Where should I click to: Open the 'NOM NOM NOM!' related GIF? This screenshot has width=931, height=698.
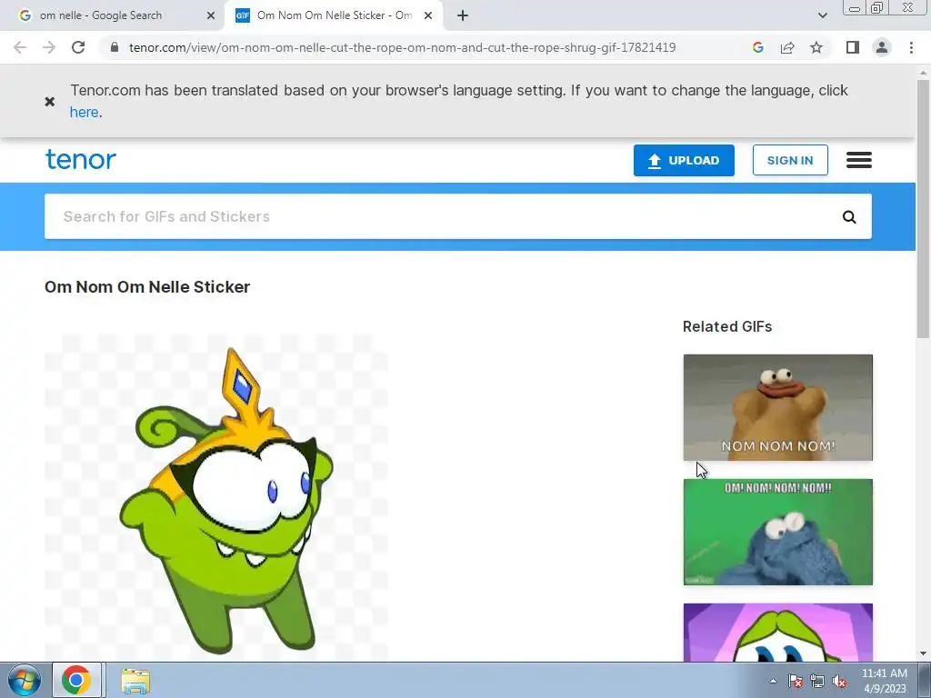[778, 407]
